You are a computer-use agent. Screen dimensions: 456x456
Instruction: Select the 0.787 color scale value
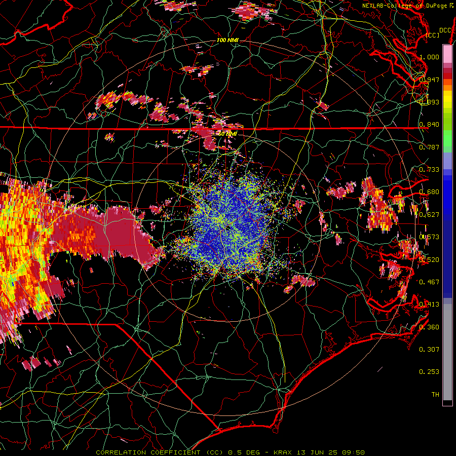pos(429,147)
